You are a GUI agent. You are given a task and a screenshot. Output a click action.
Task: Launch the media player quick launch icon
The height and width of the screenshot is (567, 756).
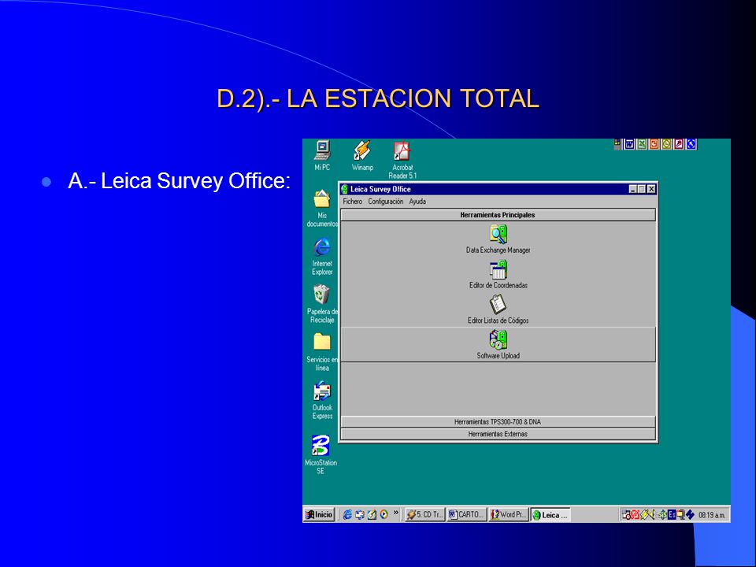[384, 514]
